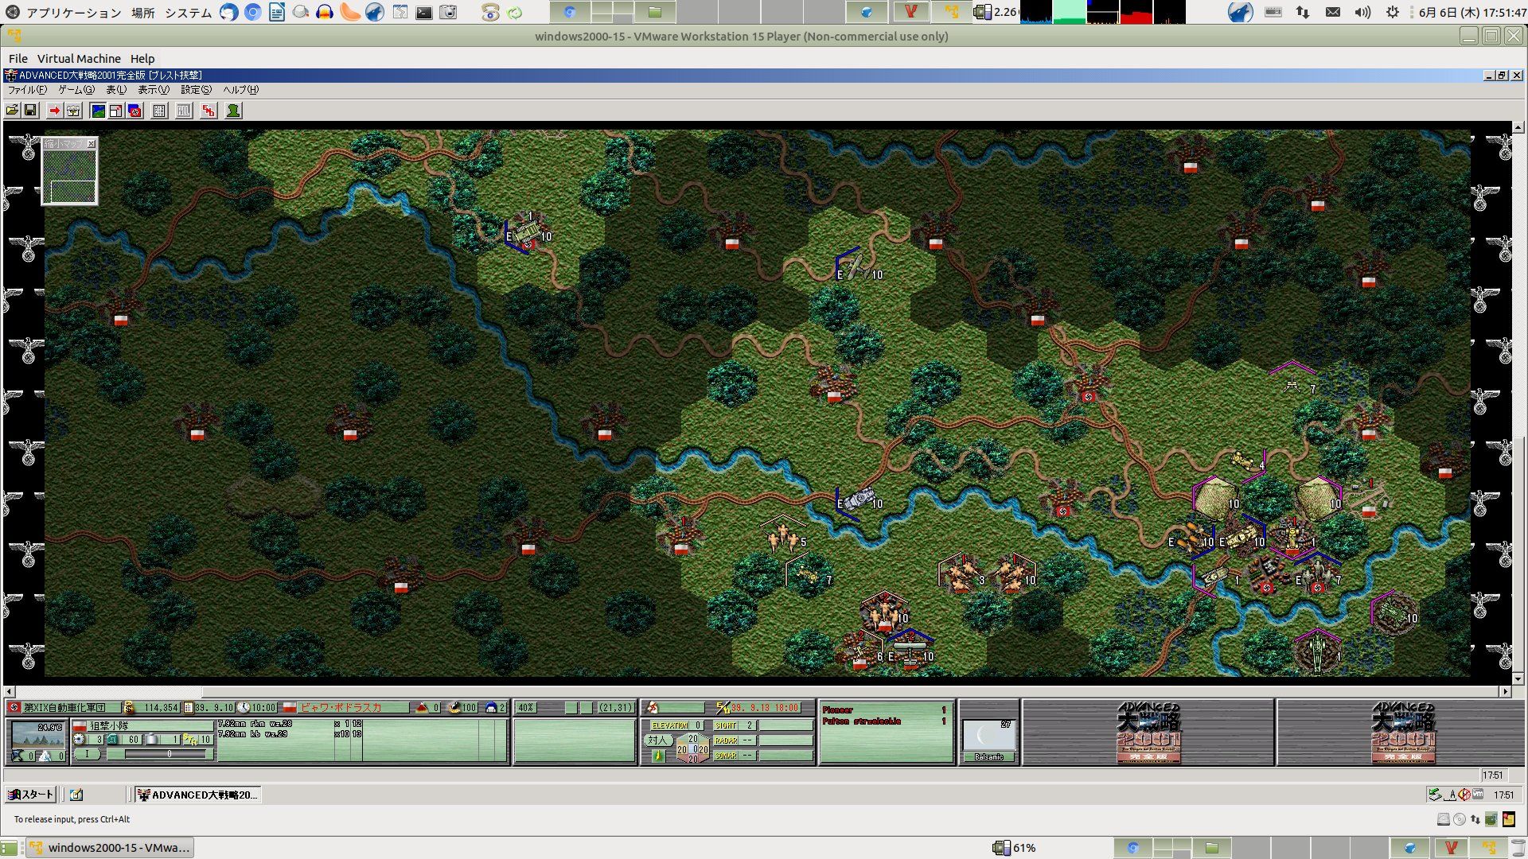Click the blue and red emblem toolbar icon
The image size is (1528, 859).
(x=134, y=111)
